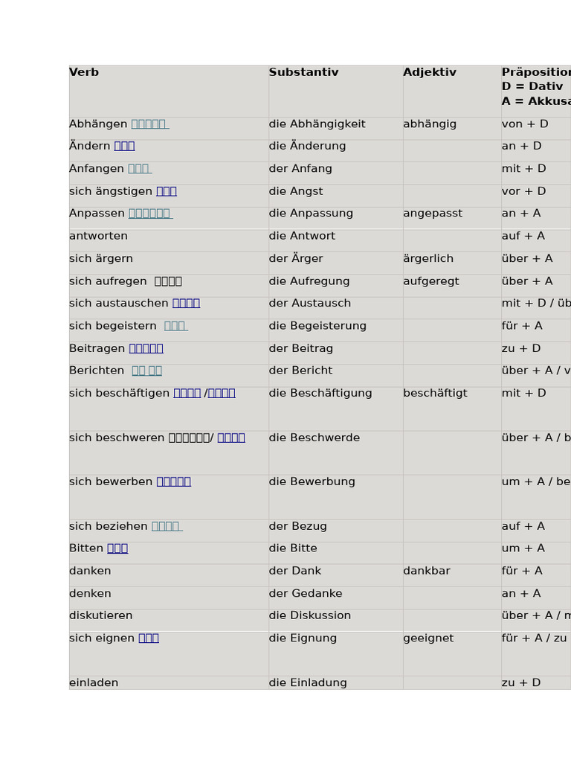Follow the link after sich eignen
The width and height of the screenshot is (571, 762).
[149, 638]
